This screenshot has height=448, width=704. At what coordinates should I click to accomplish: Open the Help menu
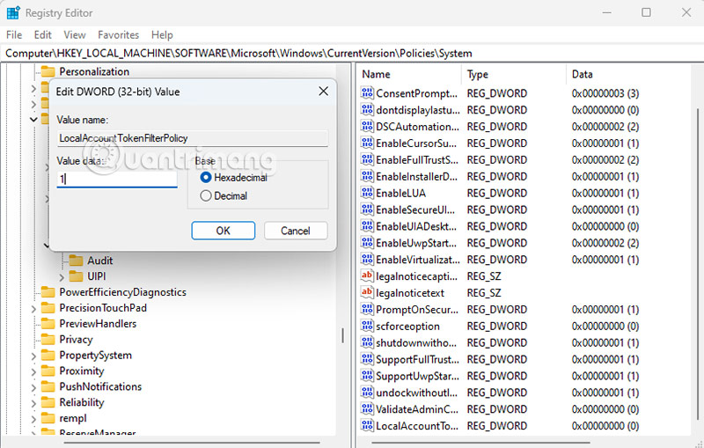tap(162, 35)
